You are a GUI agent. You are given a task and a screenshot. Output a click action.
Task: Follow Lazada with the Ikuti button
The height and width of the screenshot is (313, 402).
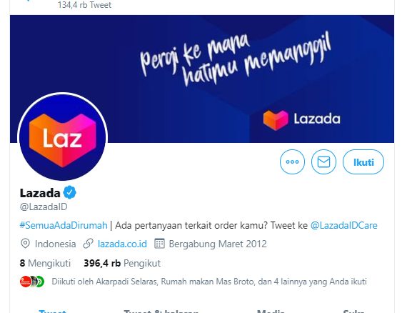pos(363,162)
